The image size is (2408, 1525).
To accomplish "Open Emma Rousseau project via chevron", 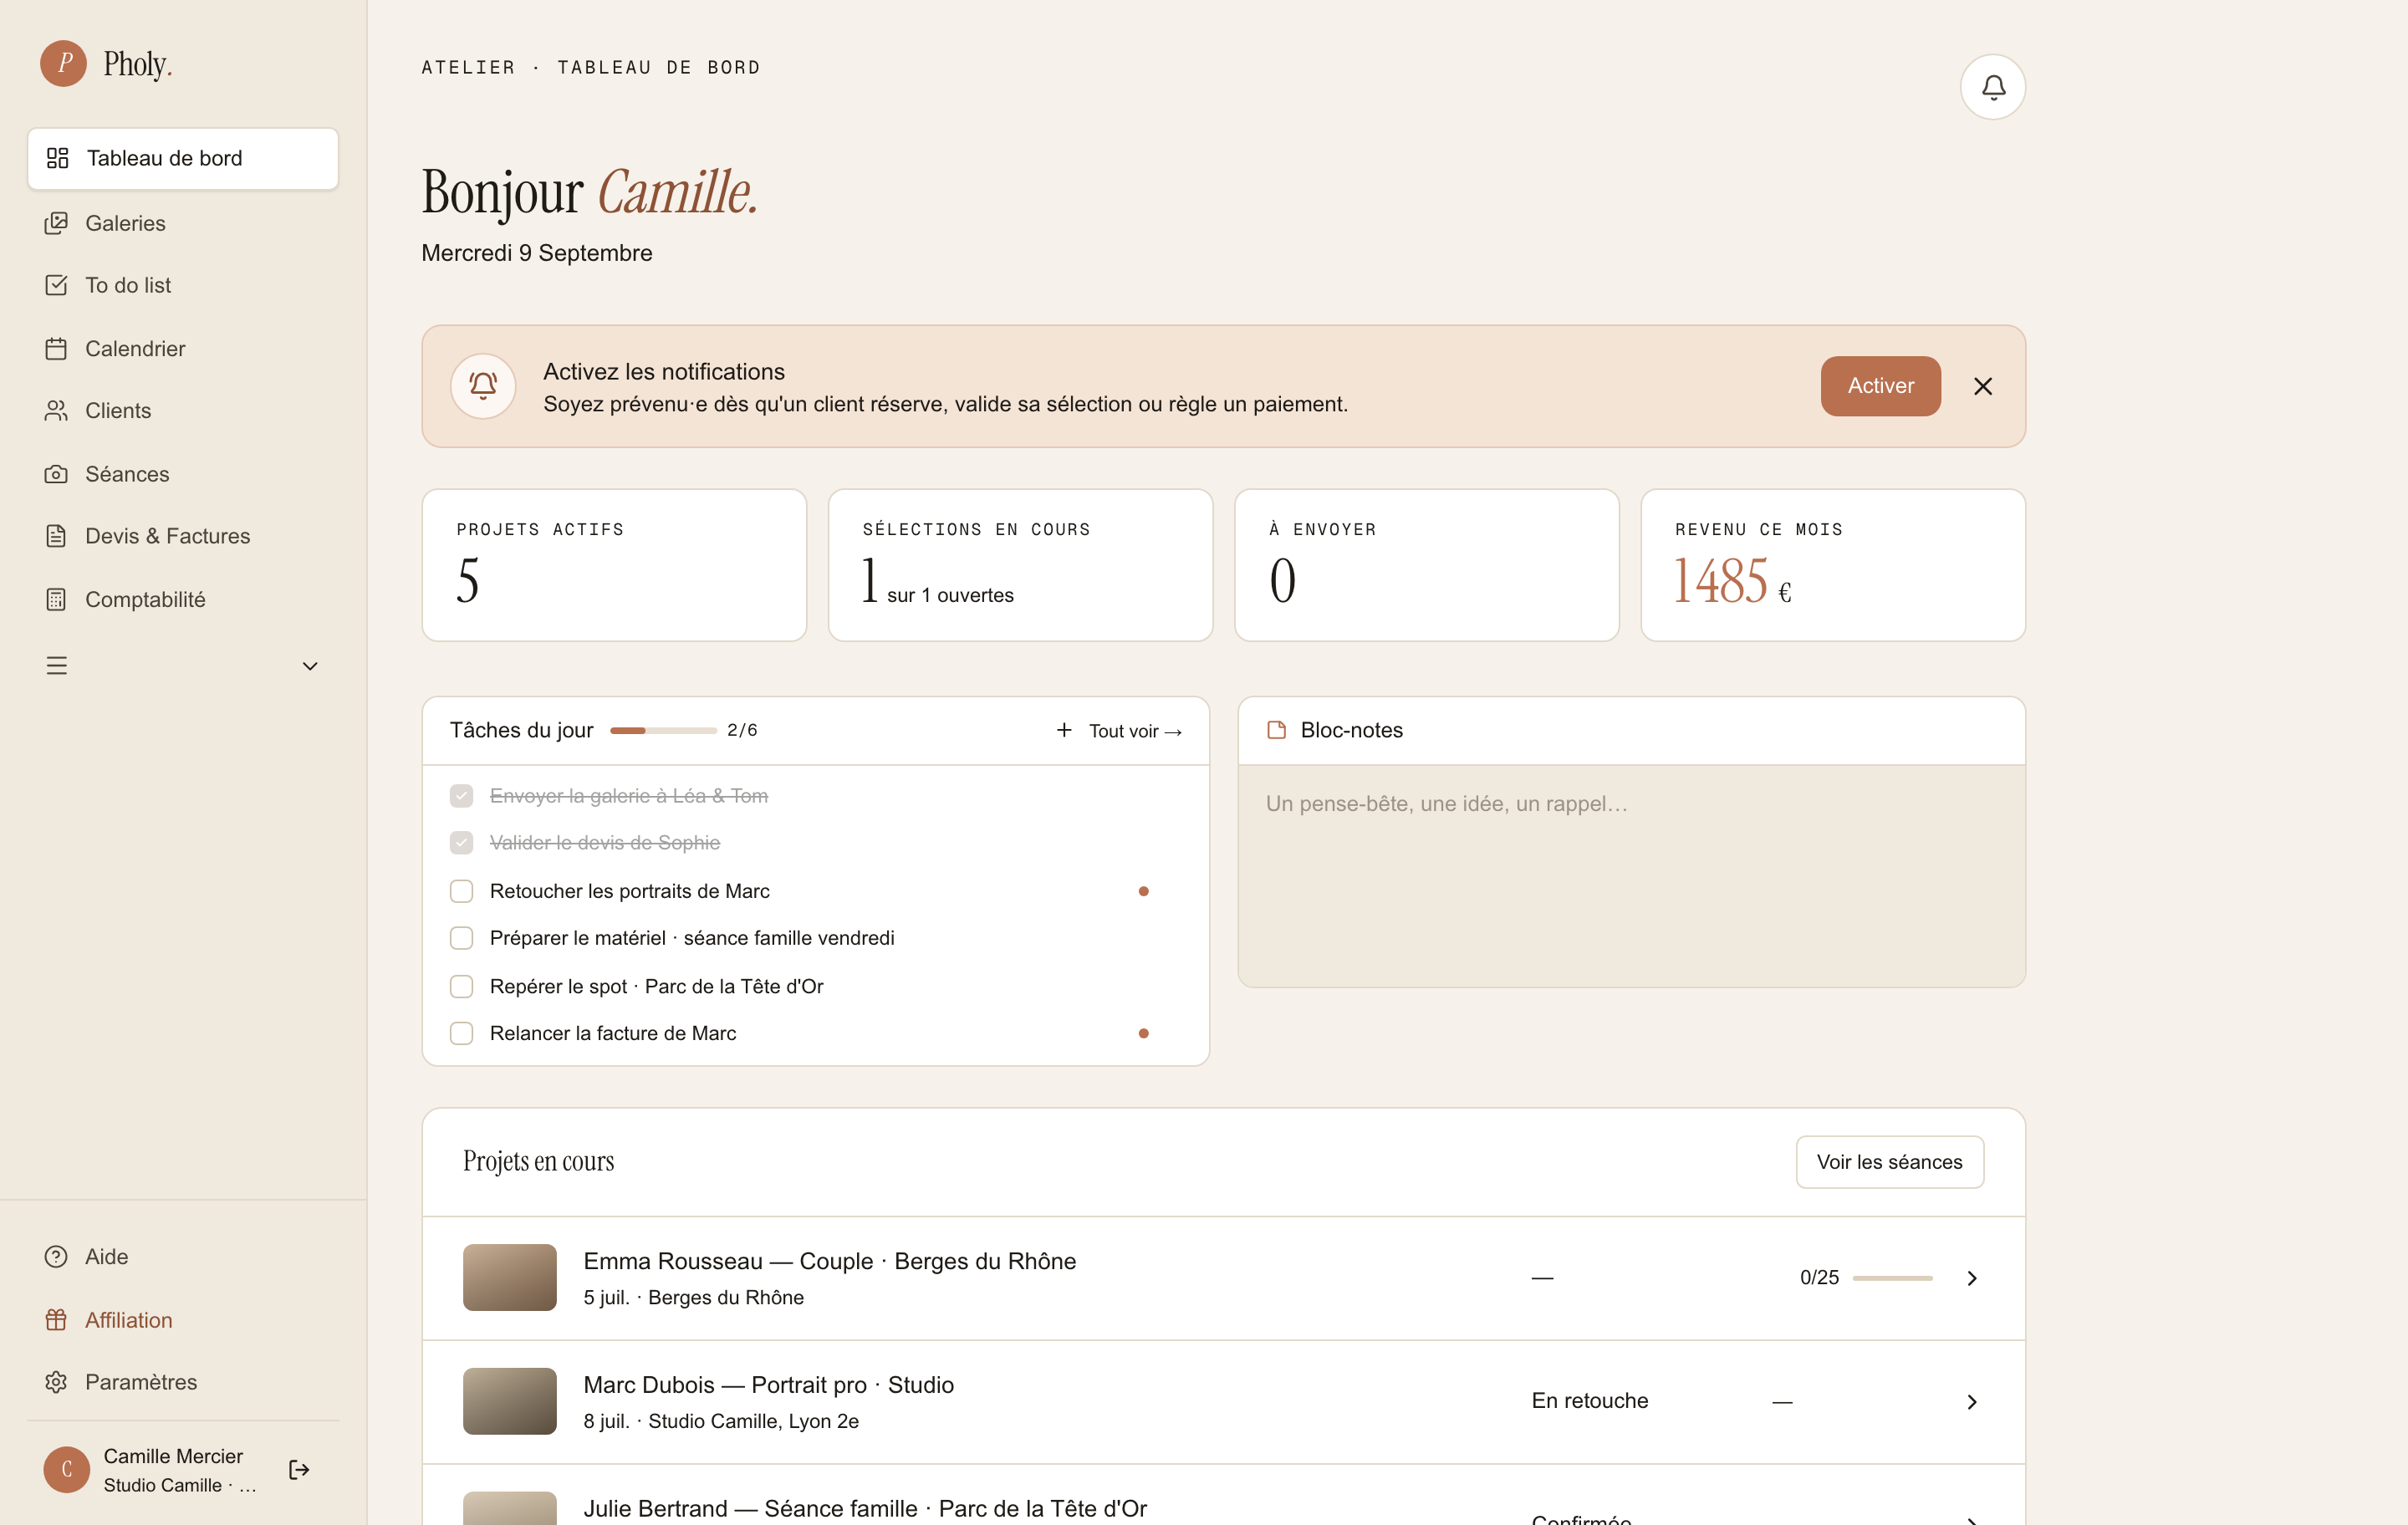I will click(1972, 1278).
